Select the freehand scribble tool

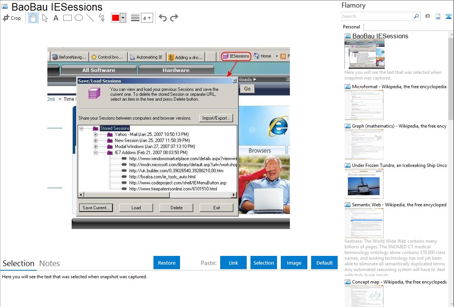click(x=102, y=18)
